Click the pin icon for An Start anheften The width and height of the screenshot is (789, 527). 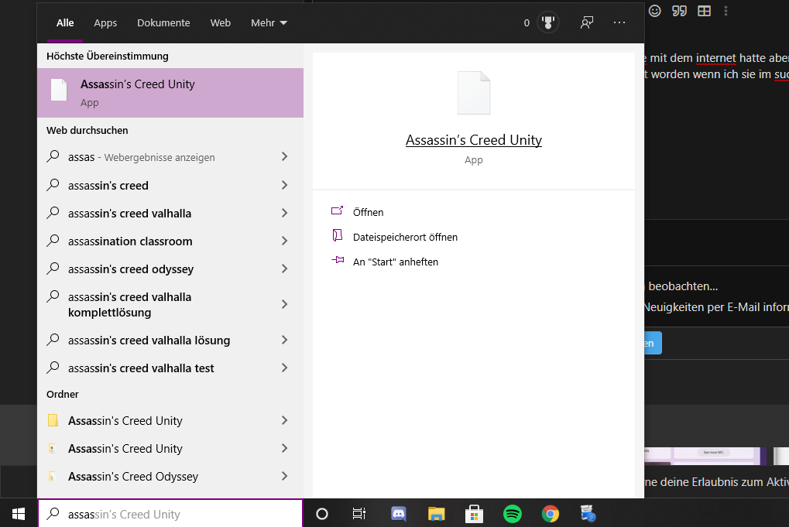pyautogui.click(x=338, y=260)
